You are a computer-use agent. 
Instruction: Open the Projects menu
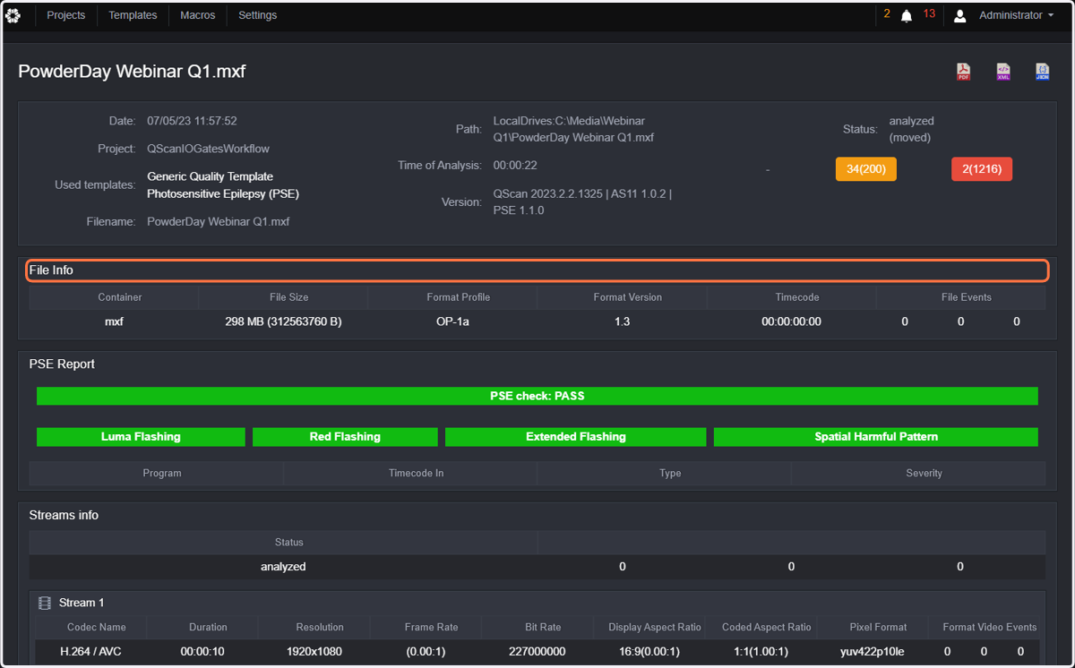(66, 15)
